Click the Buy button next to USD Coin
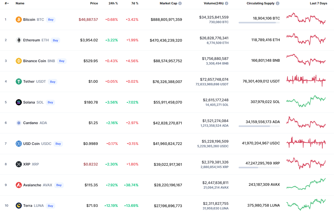The height and width of the screenshot is (212, 334). click(x=58, y=144)
